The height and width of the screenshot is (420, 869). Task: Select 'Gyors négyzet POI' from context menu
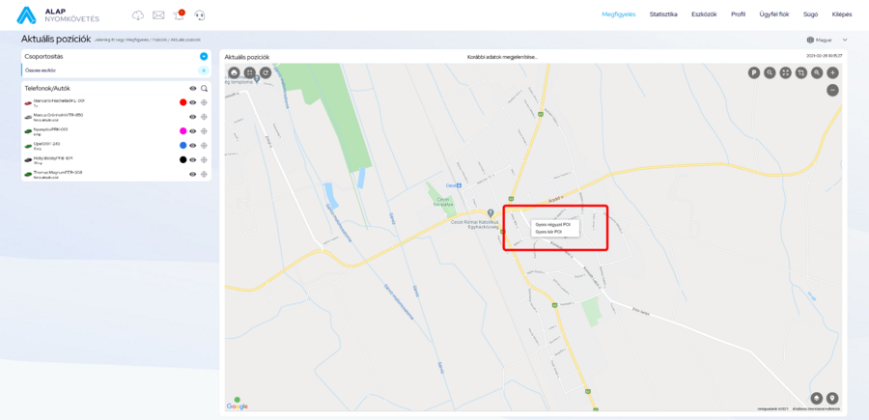(553, 224)
